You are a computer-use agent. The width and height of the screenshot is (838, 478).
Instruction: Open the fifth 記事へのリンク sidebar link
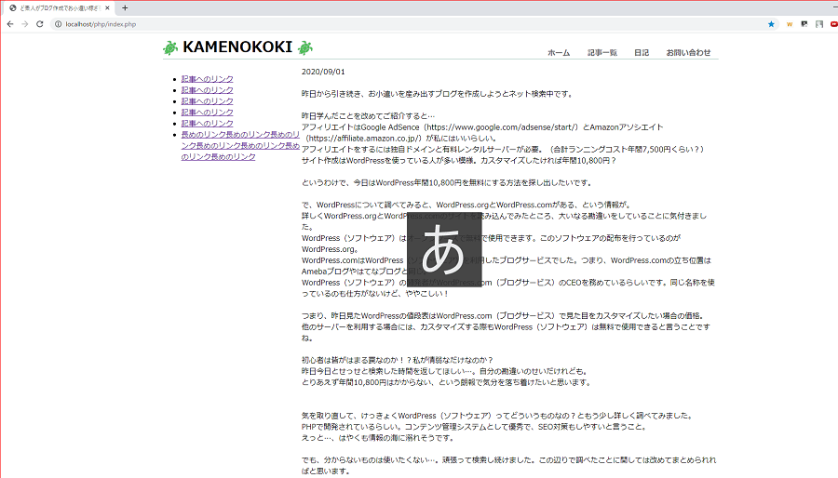208,124
